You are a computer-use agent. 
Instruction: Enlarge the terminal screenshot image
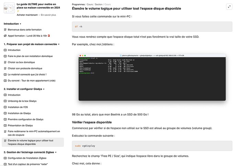click(152, 77)
